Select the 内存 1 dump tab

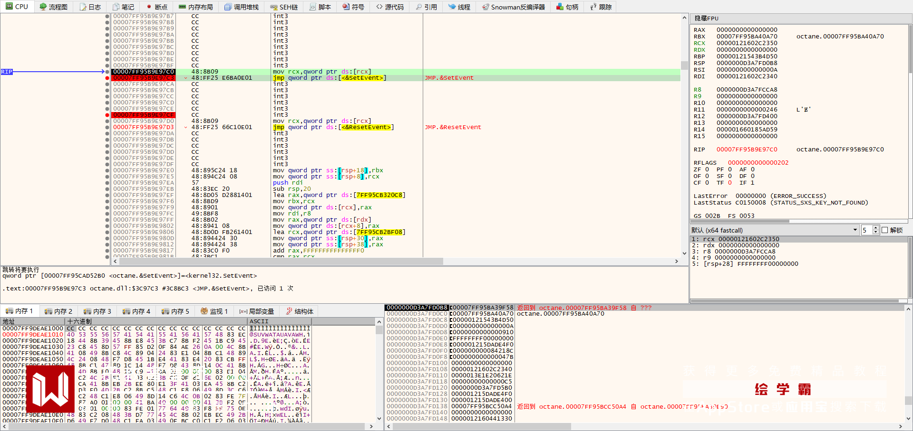[x=19, y=311]
